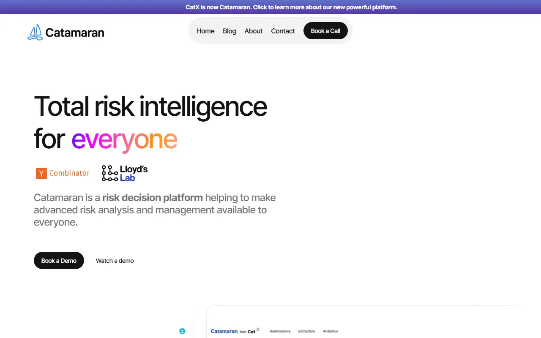Click the teal user avatar icon
The image size is (541, 338).
click(182, 331)
